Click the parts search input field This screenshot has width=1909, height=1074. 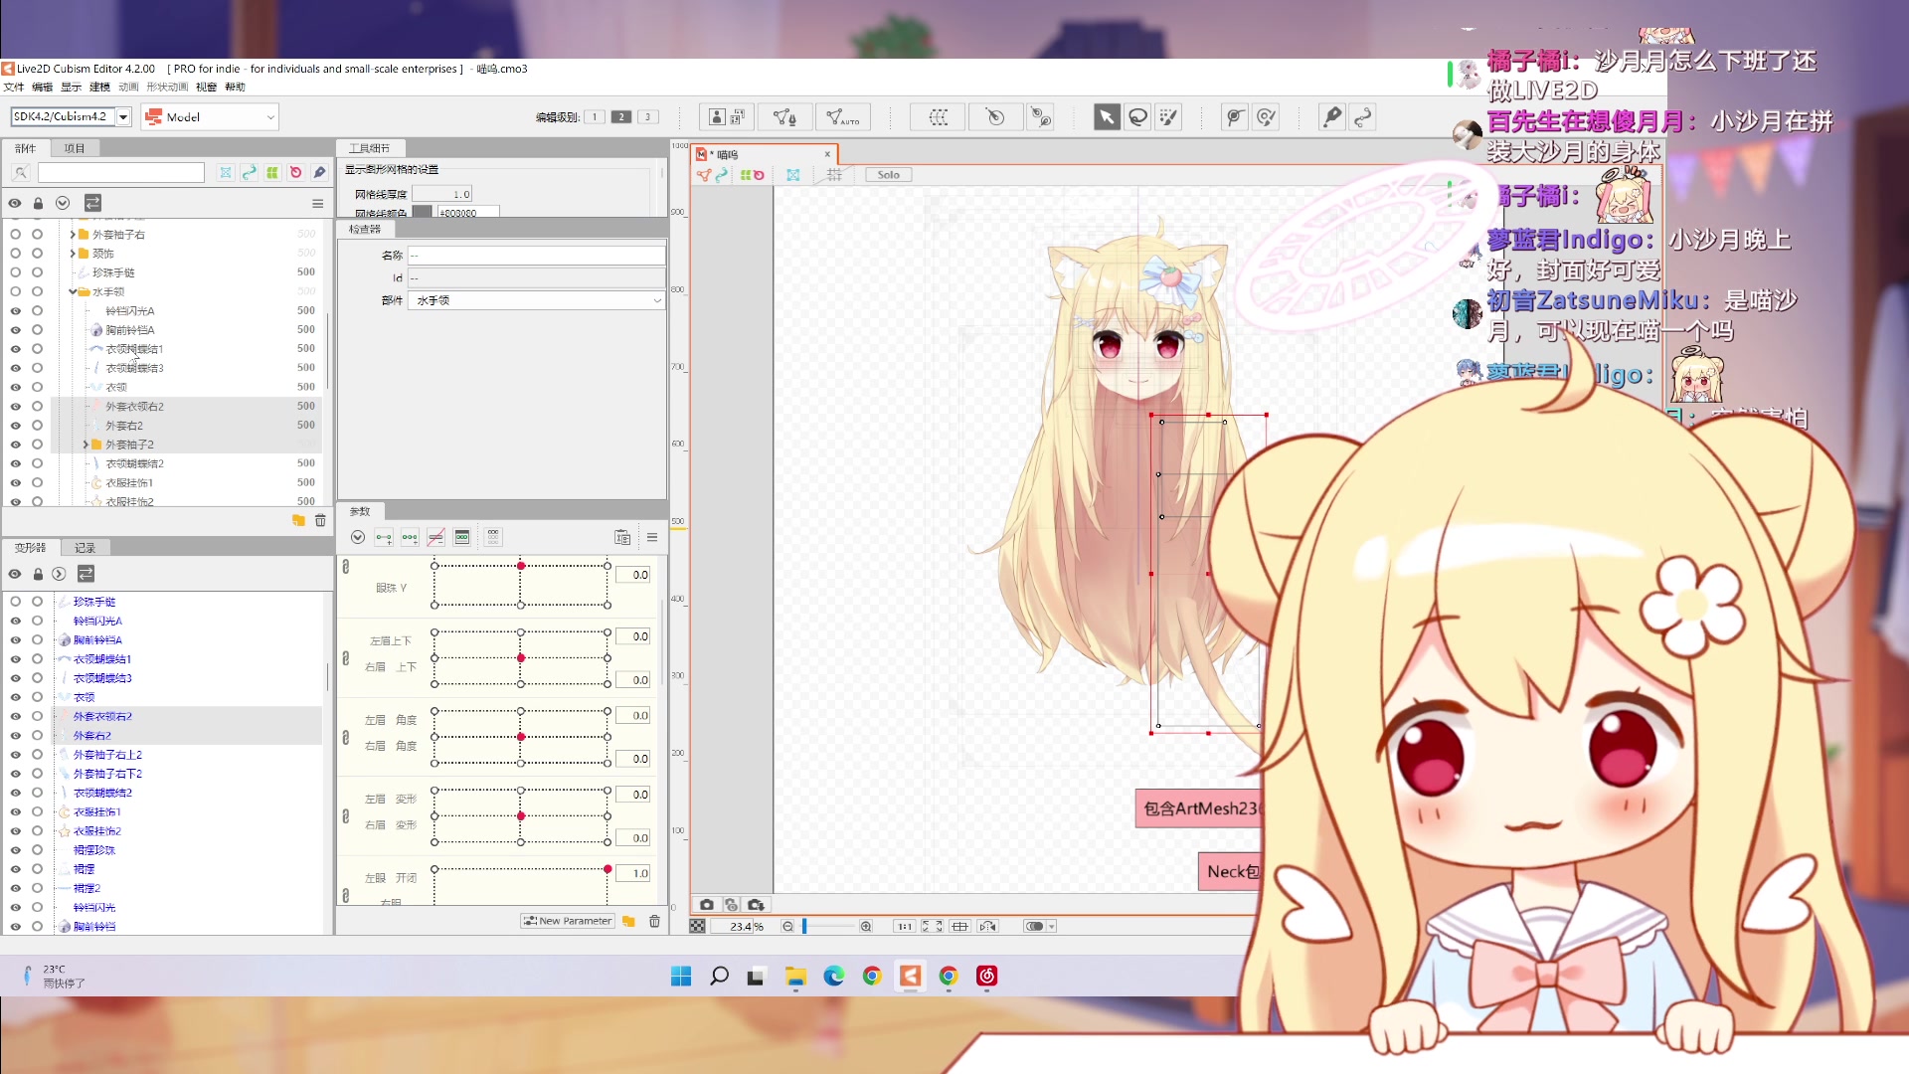(121, 173)
